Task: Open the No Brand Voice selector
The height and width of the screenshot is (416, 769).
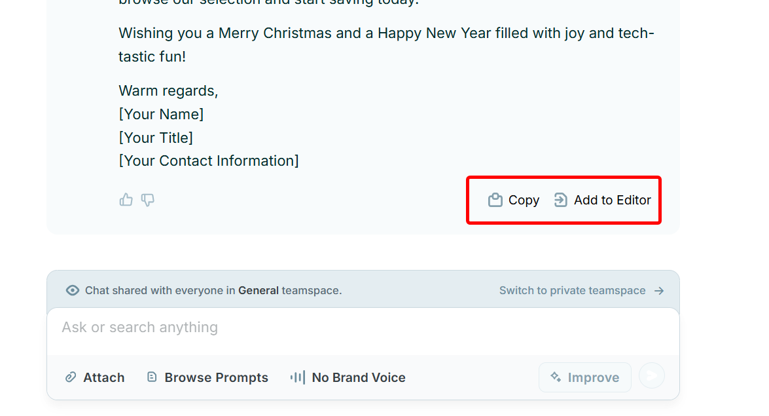Action: pos(348,377)
